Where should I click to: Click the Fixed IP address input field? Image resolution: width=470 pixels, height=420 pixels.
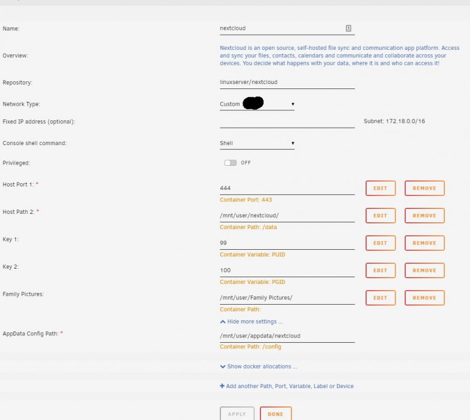coord(287,122)
